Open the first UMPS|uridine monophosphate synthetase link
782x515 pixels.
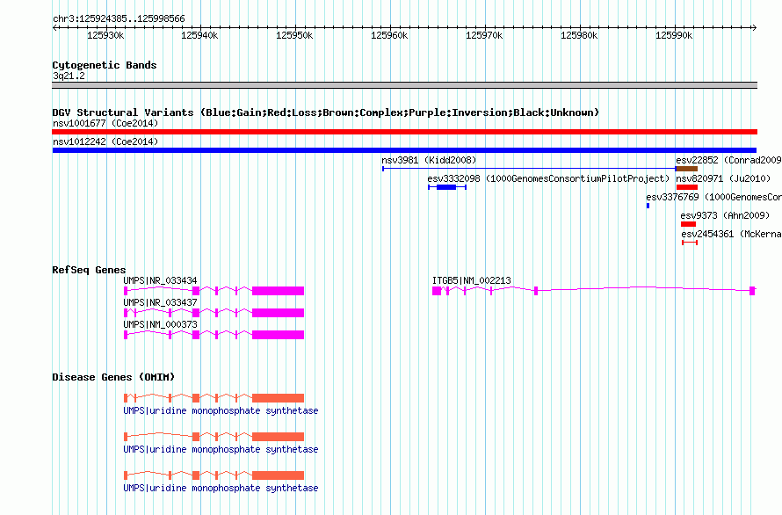pyautogui.click(x=221, y=410)
